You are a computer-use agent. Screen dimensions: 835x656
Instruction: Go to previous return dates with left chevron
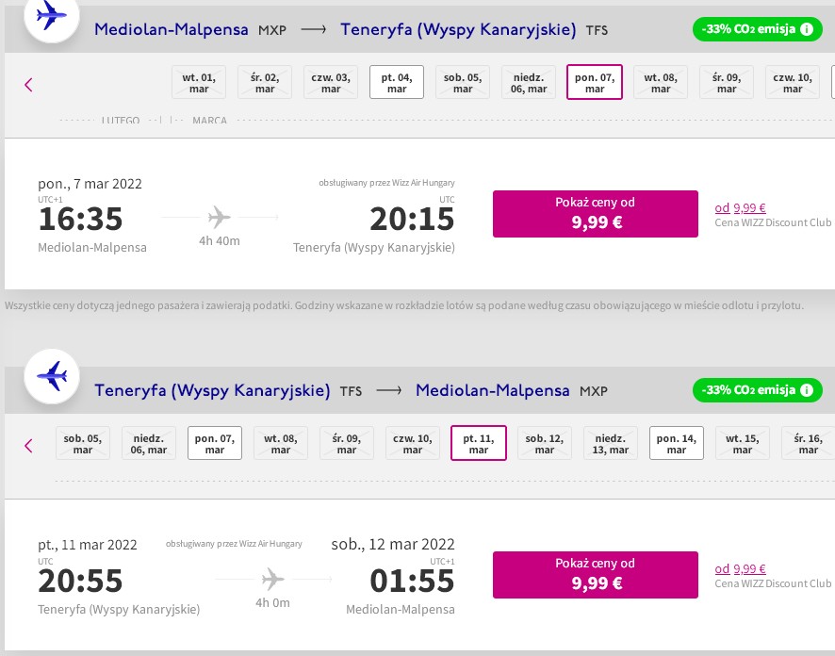[x=29, y=445]
